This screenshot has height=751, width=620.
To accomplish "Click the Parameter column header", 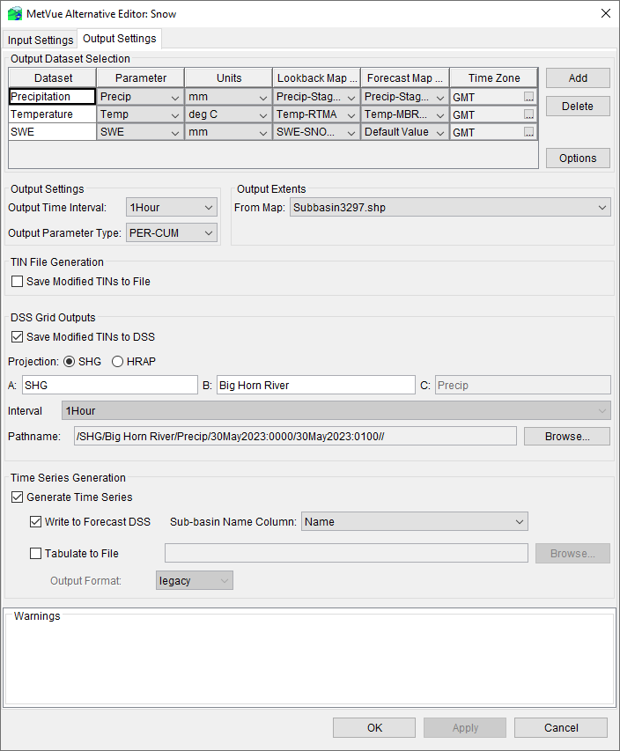I will pyautogui.click(x=140, y=78).
